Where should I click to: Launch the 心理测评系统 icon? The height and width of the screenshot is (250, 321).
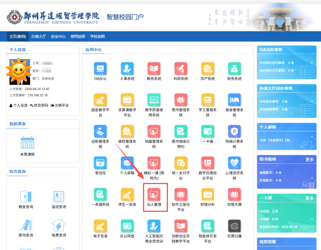coord(234,163)
